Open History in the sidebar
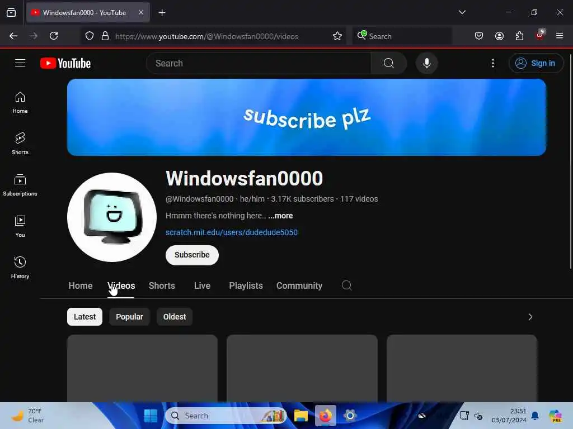 click(20, 268)
